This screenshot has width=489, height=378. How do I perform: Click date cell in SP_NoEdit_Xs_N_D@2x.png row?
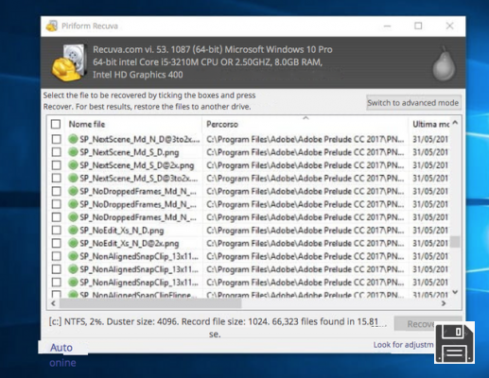pyautogui.click(x=430, y=244)
